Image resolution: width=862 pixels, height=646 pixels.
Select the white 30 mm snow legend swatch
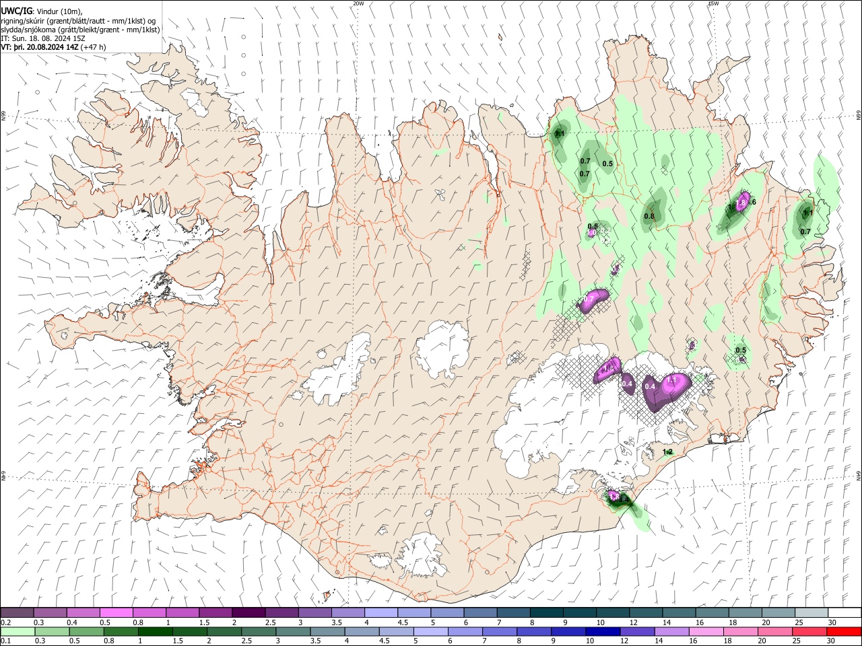[844, 612]
